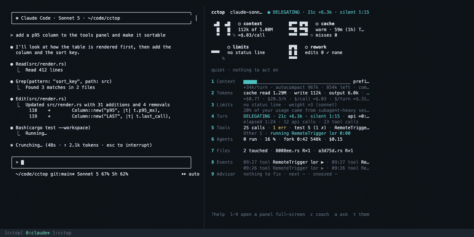474x237 pixels.
Task: Click the 'Read 412 lines' result line
Action: click(x=44, y=70)
